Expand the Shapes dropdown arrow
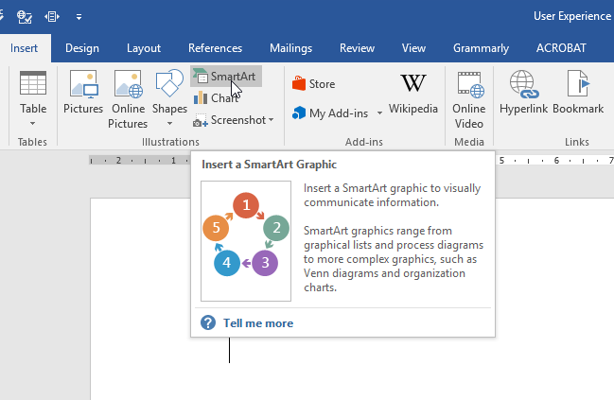The width and height of the screenshot is (614, 400). (x=169, y=123)
